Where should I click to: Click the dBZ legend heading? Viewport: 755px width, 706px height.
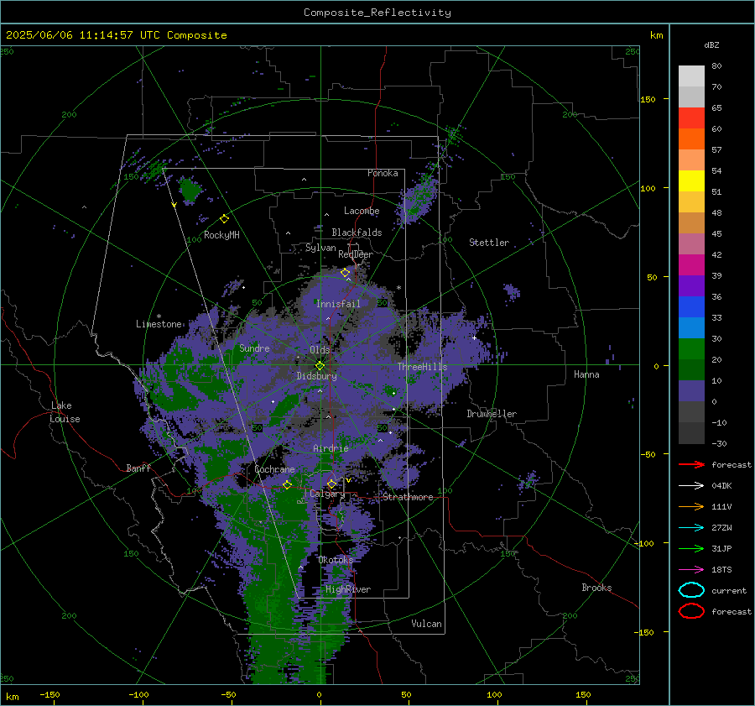[711, 44]
